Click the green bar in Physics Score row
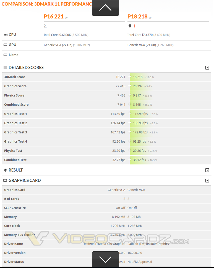This screenshot has height=268, width=214. 138,95
